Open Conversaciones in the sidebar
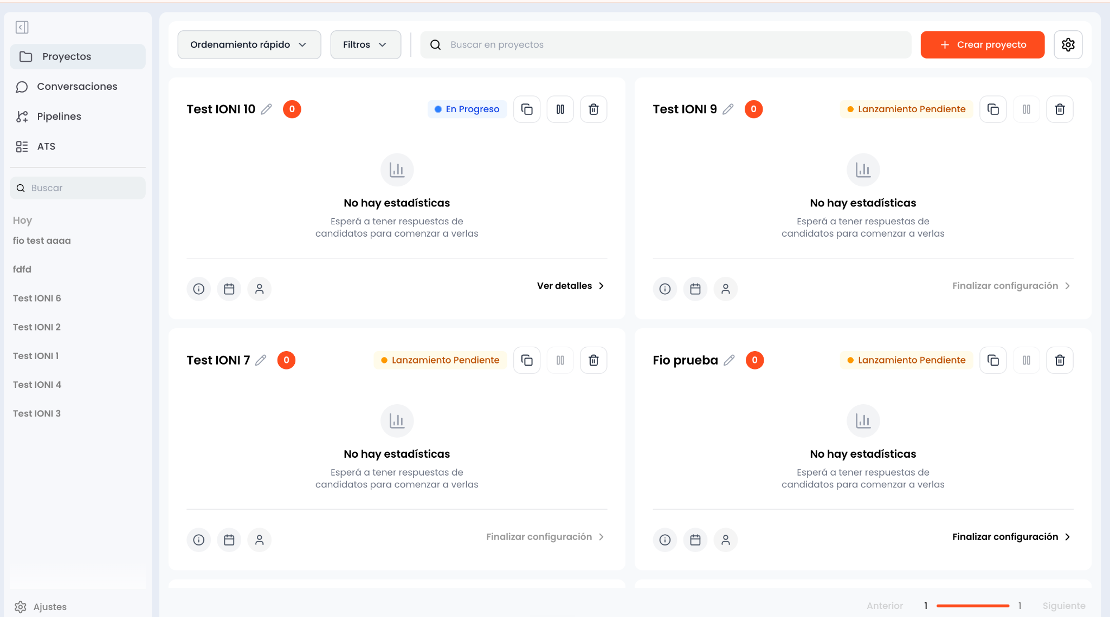1110x617 pixels. tap(78, 86)
